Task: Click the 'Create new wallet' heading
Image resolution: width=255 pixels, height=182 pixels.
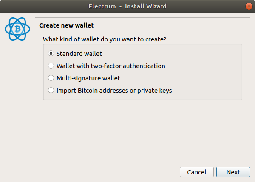Action: (67, 25)
